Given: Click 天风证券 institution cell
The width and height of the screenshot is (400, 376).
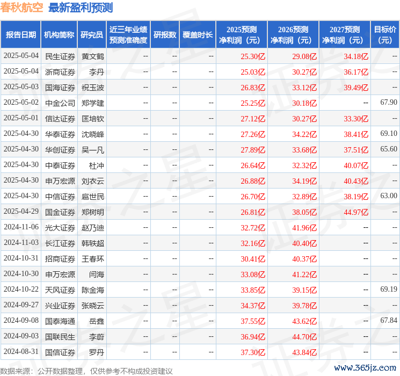Looking at the screenshot, I should [x=60, y=290].
